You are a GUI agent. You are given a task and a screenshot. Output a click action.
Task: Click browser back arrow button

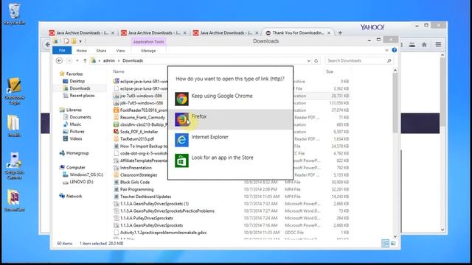tap(47, 45)
